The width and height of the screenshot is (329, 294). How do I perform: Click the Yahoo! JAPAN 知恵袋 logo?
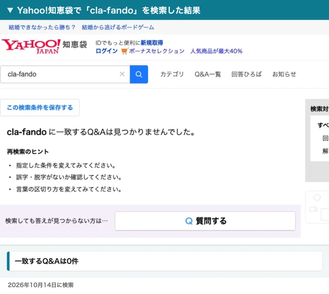point(44,46)
